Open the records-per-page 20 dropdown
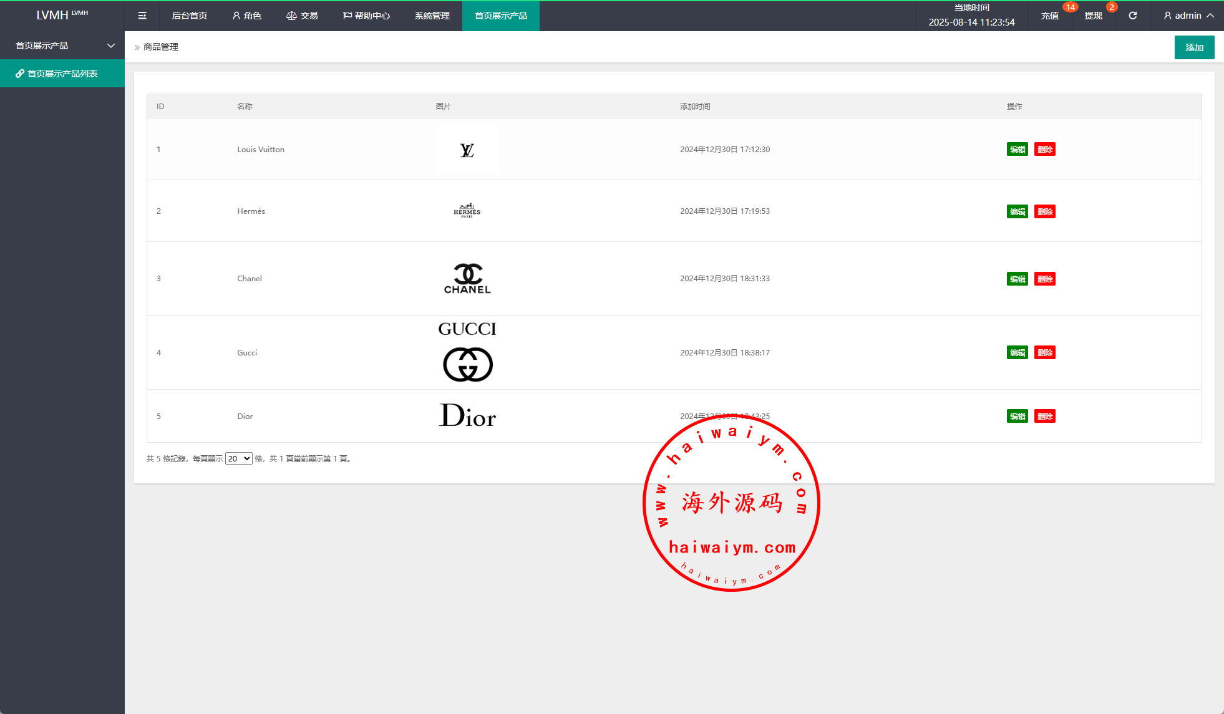This screenshot has width=1224, height=714. pyautogui.click(x=238, y=458)
